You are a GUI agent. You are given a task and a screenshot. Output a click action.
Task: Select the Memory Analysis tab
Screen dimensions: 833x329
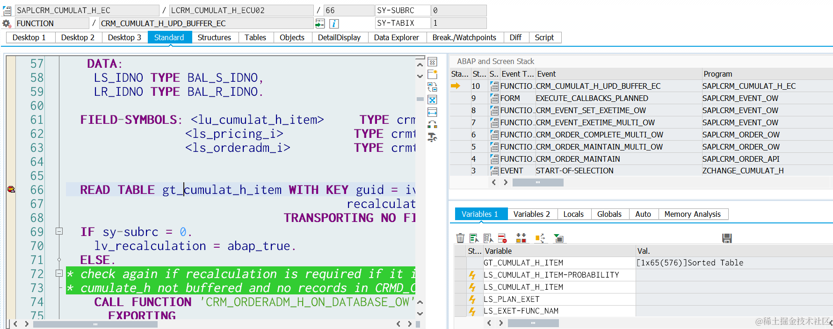click(693, 214)
